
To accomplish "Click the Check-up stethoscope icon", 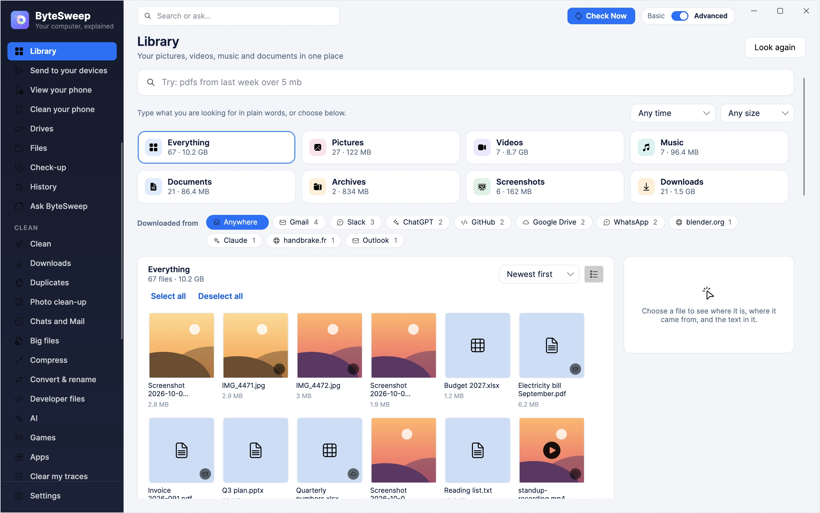I will tap(19, 167).
